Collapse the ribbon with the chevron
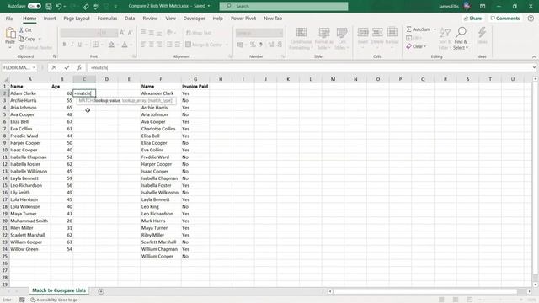 click(534, 56)
